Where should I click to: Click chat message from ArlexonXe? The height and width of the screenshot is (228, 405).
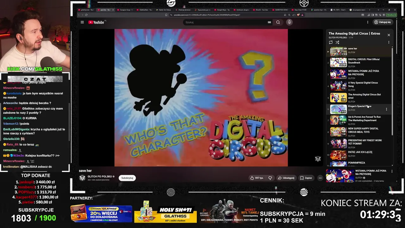tap(27, 103)
